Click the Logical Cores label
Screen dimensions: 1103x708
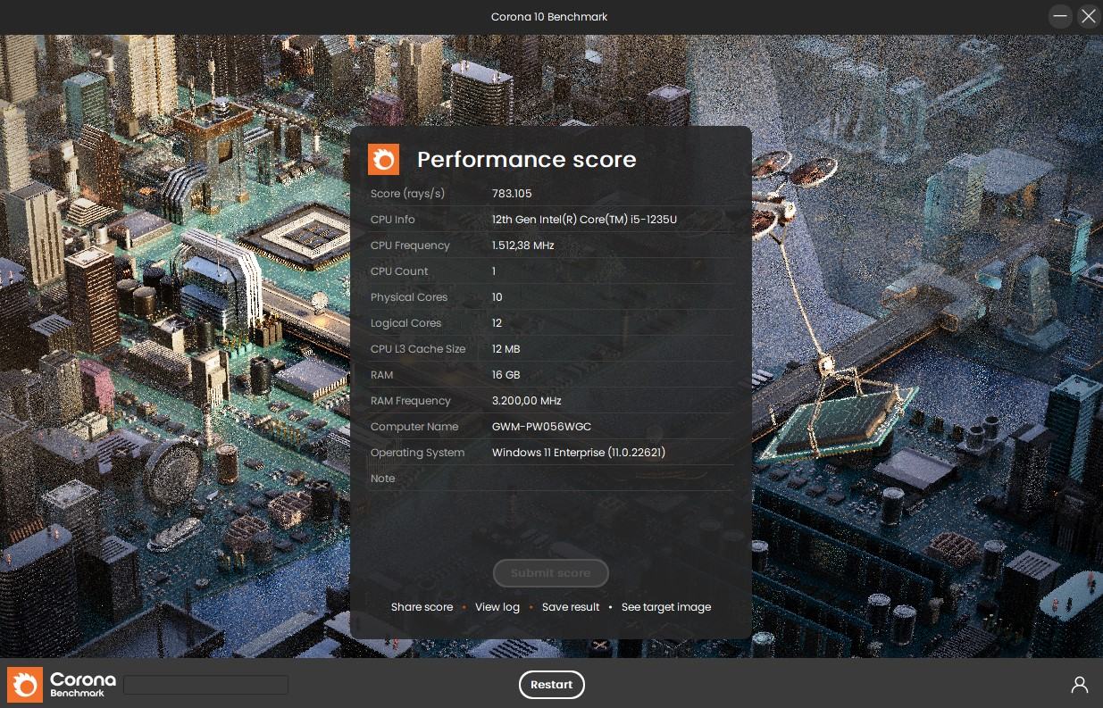click(x=405, y=323)
